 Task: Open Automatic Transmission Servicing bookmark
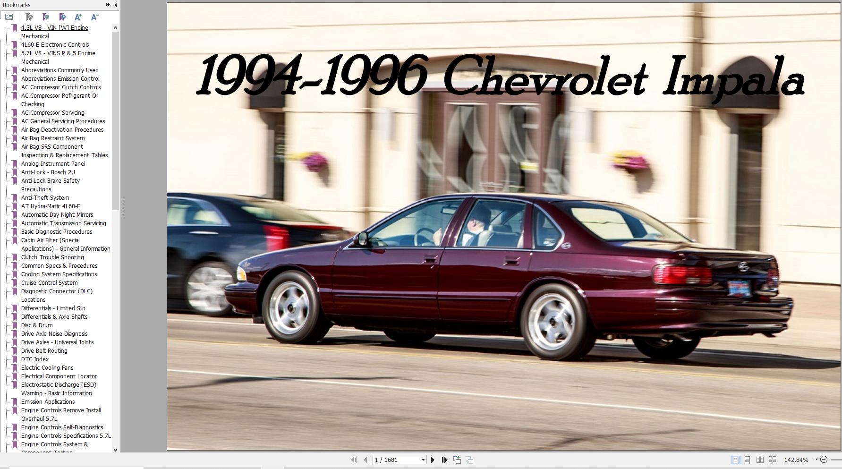click(x=63, y=223)
